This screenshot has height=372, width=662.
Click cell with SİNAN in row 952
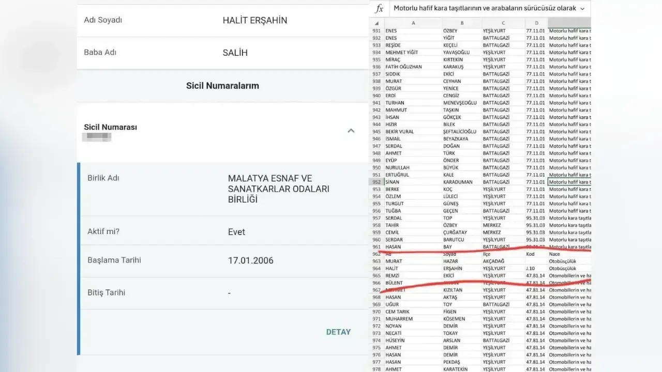(412, 182)
